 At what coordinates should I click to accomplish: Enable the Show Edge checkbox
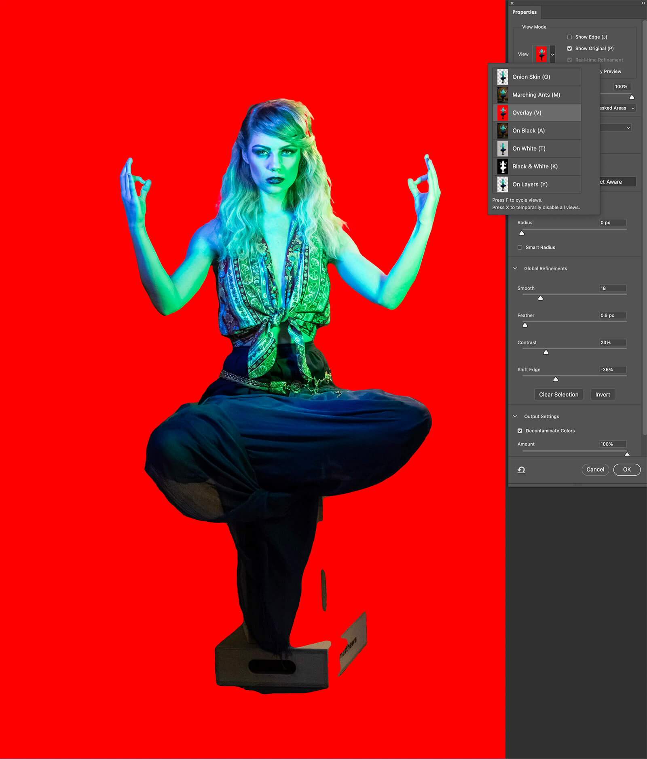coord(569,37)
